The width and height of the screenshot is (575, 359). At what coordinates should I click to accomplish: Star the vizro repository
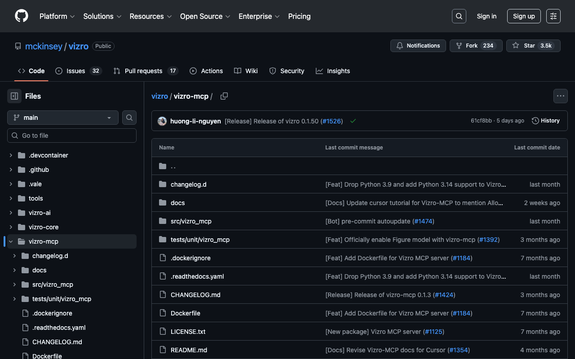tap(533, 46)
